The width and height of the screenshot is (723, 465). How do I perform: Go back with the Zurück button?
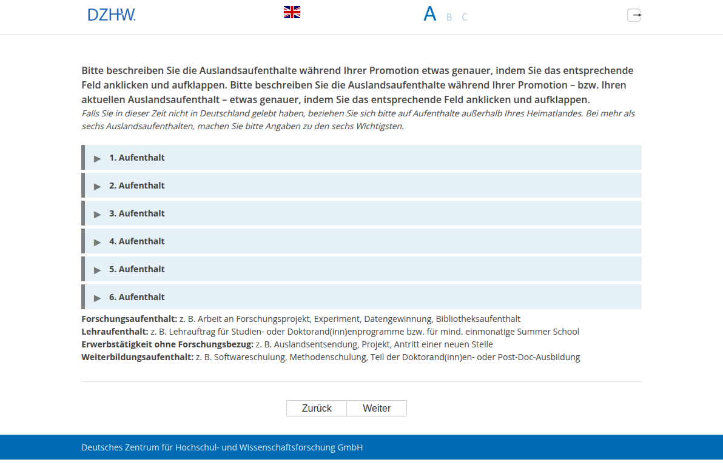[x=317, y=409]
